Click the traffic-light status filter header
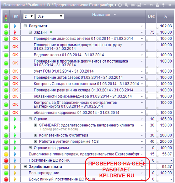Screen dimensions: 175x183 6,17
